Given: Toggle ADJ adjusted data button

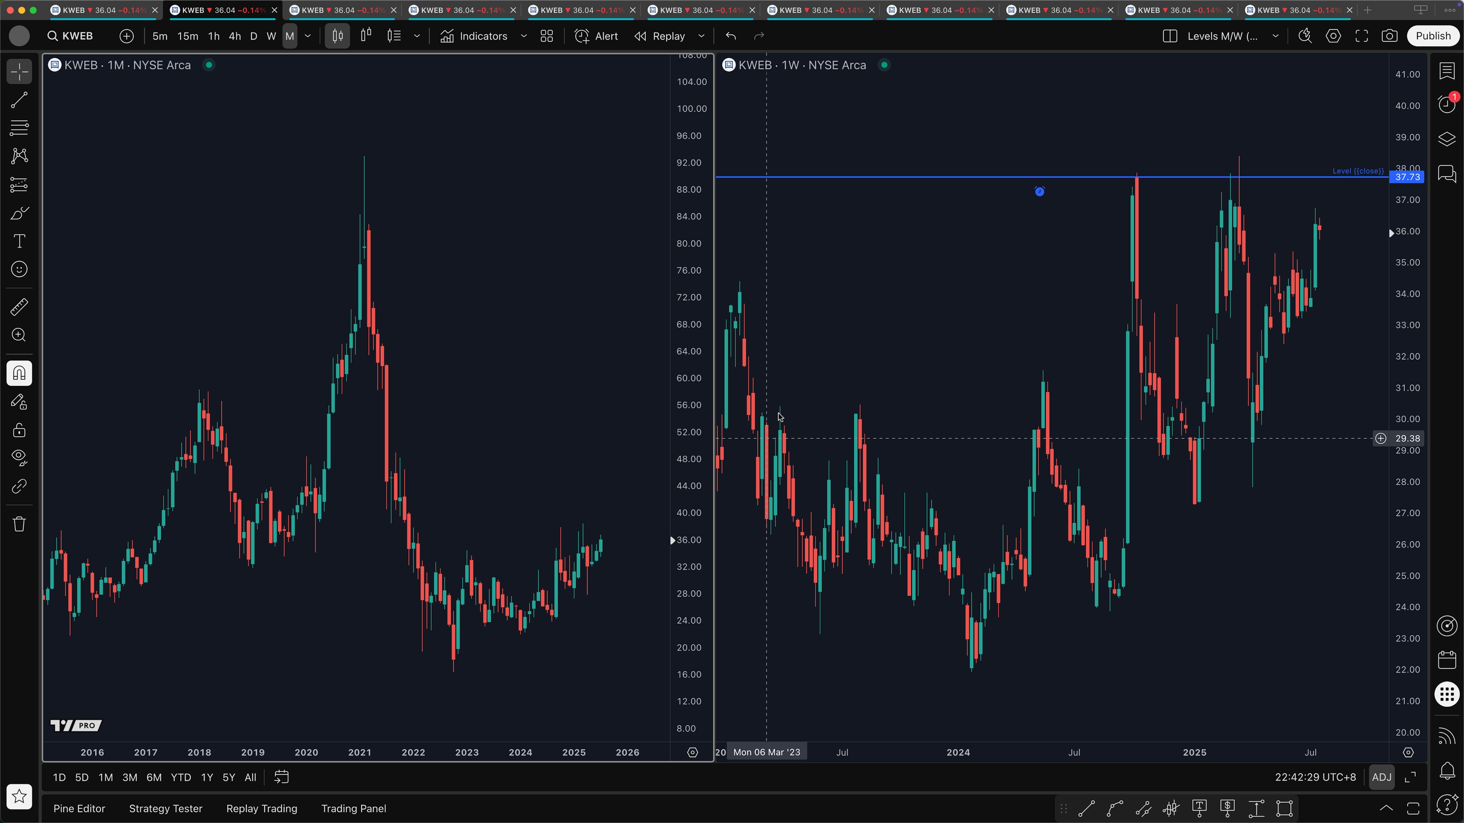Looking at the screenshot, I should [x=1382, y=778].
